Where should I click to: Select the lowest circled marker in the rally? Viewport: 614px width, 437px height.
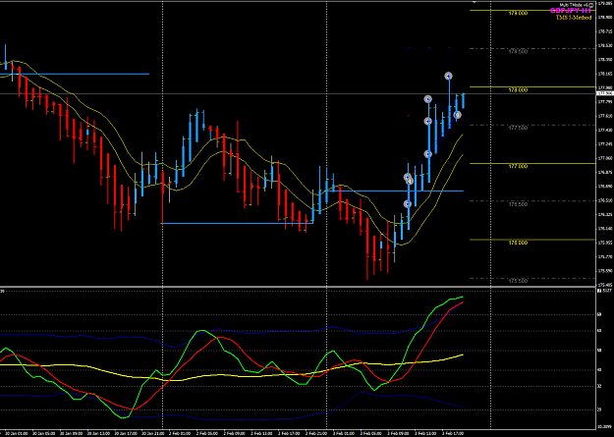[x=408, y=204]
